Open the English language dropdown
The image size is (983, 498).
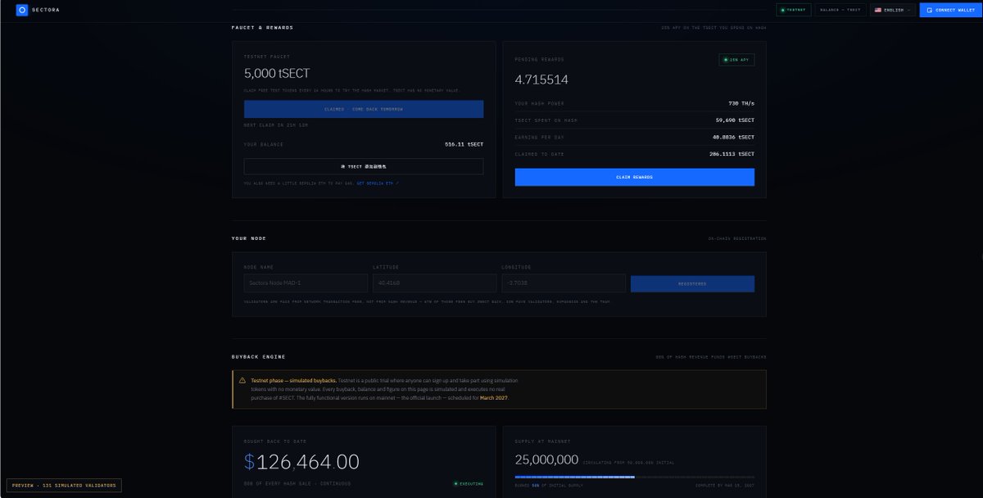[x=893, y=10]
